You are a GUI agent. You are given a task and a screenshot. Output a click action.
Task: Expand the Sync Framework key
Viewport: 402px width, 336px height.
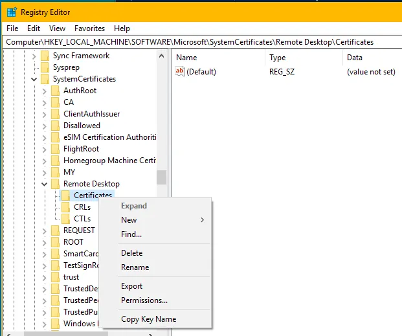[34, 56]
